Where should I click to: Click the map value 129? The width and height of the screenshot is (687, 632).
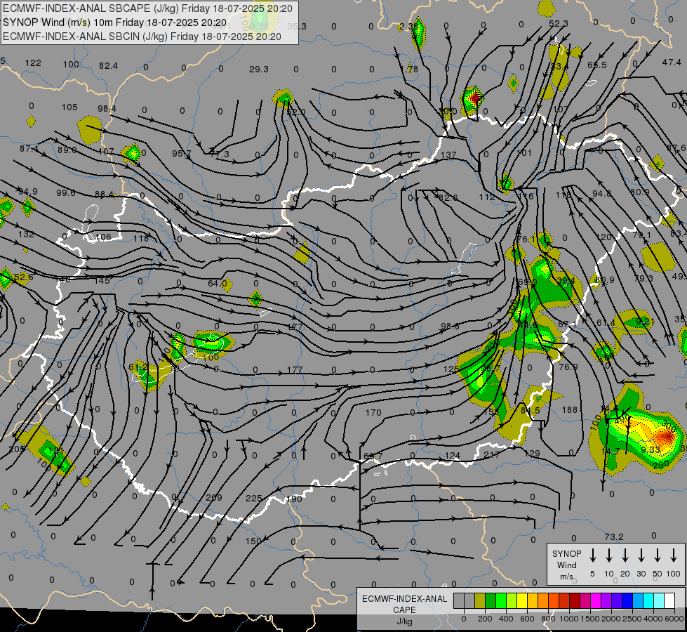point(532,454)
